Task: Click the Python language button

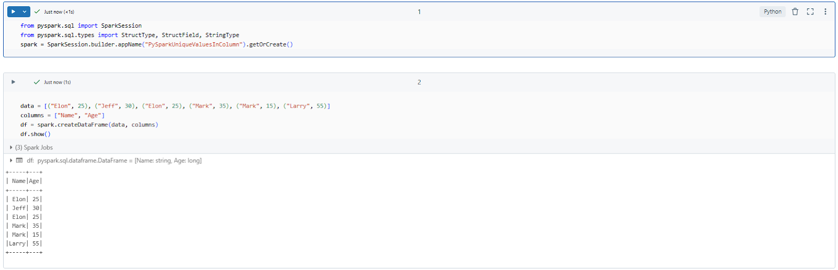Action: [x=773, y=11]
